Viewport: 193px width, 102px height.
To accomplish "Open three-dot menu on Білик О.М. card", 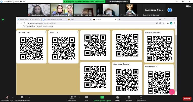I will 77,32.
